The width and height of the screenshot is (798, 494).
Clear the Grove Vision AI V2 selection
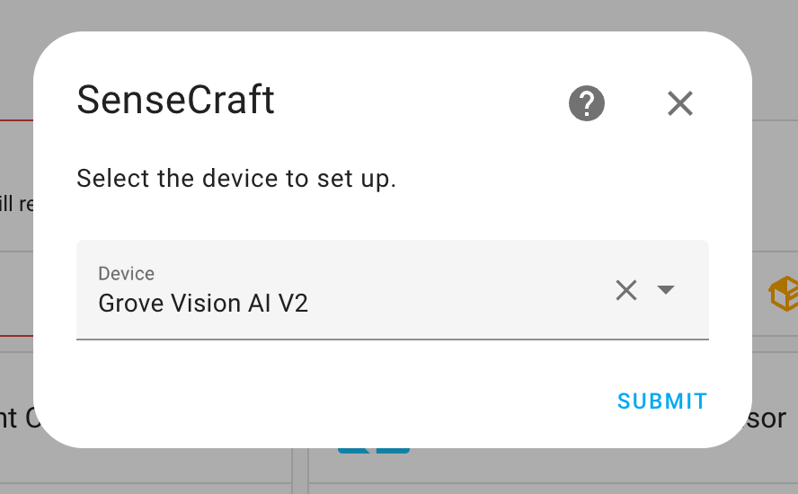(626, 290)
